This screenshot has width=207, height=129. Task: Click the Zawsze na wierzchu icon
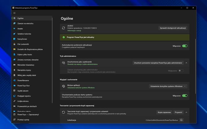point(15,23)
